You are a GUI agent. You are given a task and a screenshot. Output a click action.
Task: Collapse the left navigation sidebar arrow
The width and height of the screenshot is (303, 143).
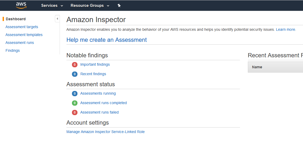(x=58, y=19)
